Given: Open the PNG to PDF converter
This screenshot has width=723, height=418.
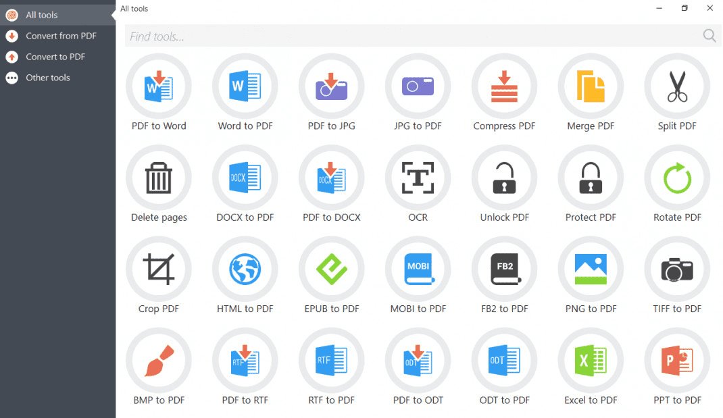Looking at the screenshot, I should point(591,269).
